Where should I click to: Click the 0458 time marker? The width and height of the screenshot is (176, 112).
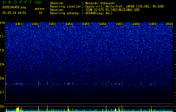136,24
